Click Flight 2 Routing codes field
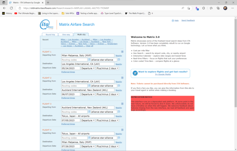The width and height of the screenshot is (237, 151). click(74, 86)
